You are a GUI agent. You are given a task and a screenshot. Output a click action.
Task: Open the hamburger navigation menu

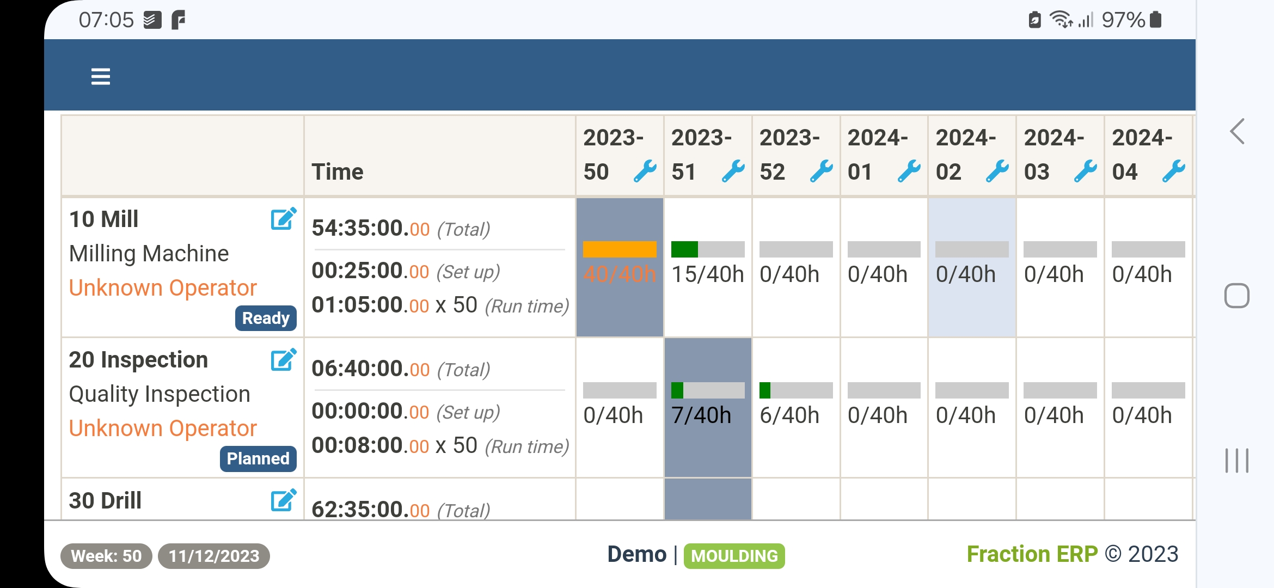pyautogui.click(x=101, y=76)
